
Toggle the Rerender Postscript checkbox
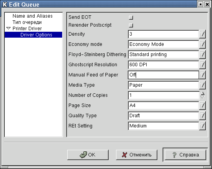[131, 25]
